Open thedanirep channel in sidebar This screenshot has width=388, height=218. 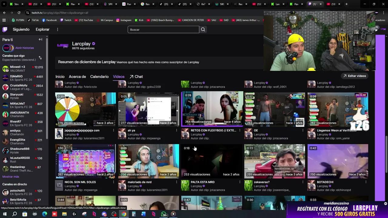coord(23,169)
